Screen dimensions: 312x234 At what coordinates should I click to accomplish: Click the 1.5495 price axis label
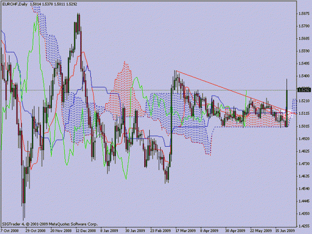pos(304,64)
